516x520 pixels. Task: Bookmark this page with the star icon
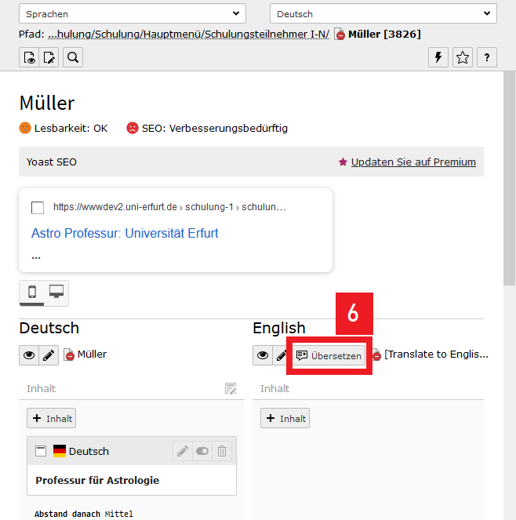463,57
